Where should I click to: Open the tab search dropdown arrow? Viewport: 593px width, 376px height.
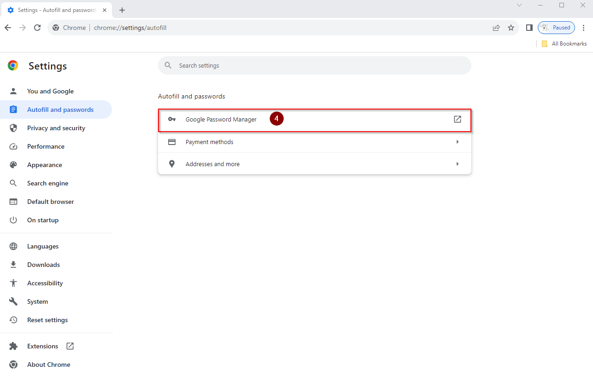tap(519, 5)
